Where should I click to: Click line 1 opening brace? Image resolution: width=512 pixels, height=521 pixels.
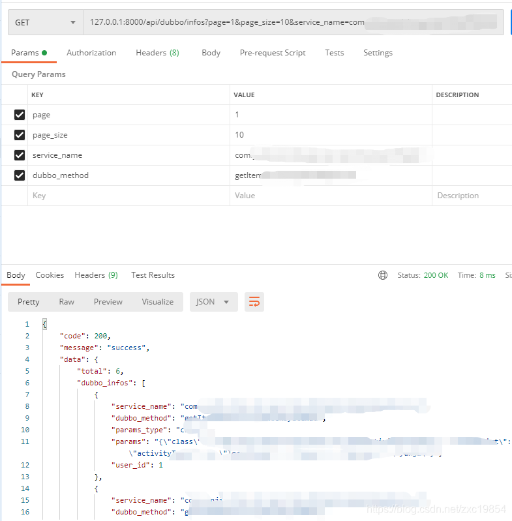[x=44, y=324]
